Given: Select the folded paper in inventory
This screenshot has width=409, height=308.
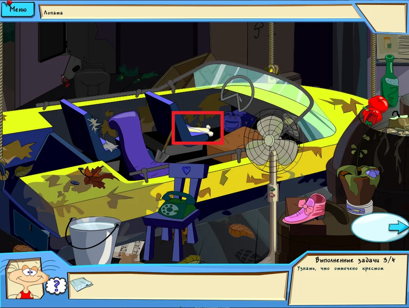Looking at the screenshot, I should 82,284.
